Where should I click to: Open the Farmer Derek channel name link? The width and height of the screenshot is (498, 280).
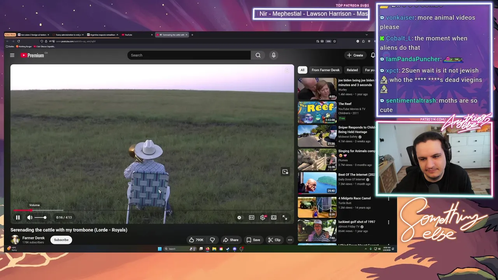tap(33, 238)
